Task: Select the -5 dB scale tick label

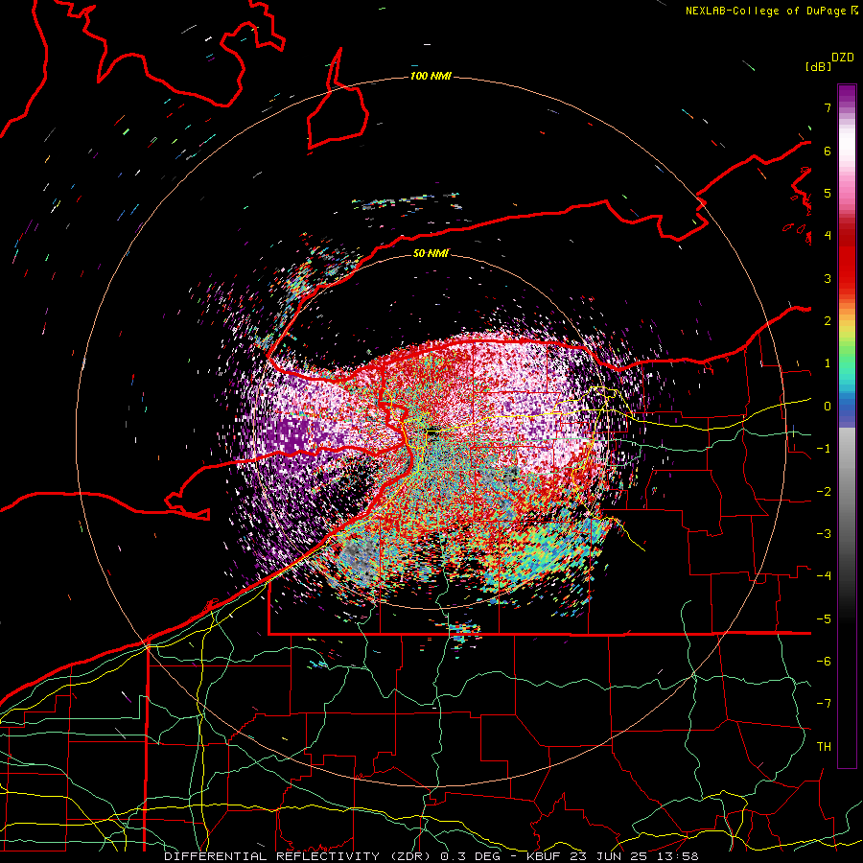Action: point(824,618)
